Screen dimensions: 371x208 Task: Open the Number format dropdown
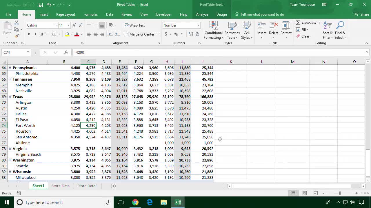point(198,25)
